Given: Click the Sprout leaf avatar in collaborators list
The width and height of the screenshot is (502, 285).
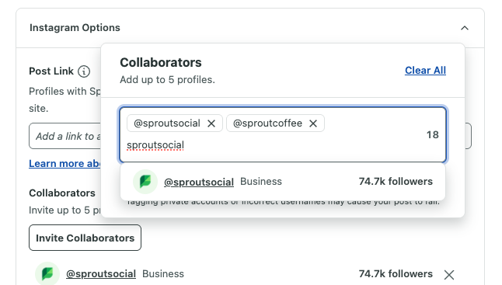Looking at the screenshot, I should [x=47, y=274].
